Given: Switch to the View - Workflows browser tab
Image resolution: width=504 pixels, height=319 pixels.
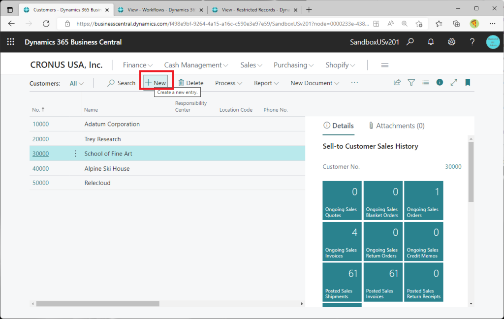Looking at the screenshot, I should click(x=161, y=10).
